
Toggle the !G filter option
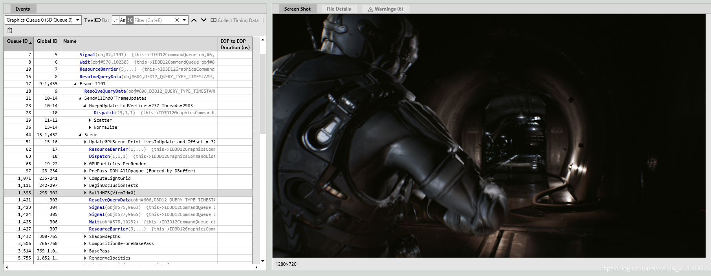130,20
